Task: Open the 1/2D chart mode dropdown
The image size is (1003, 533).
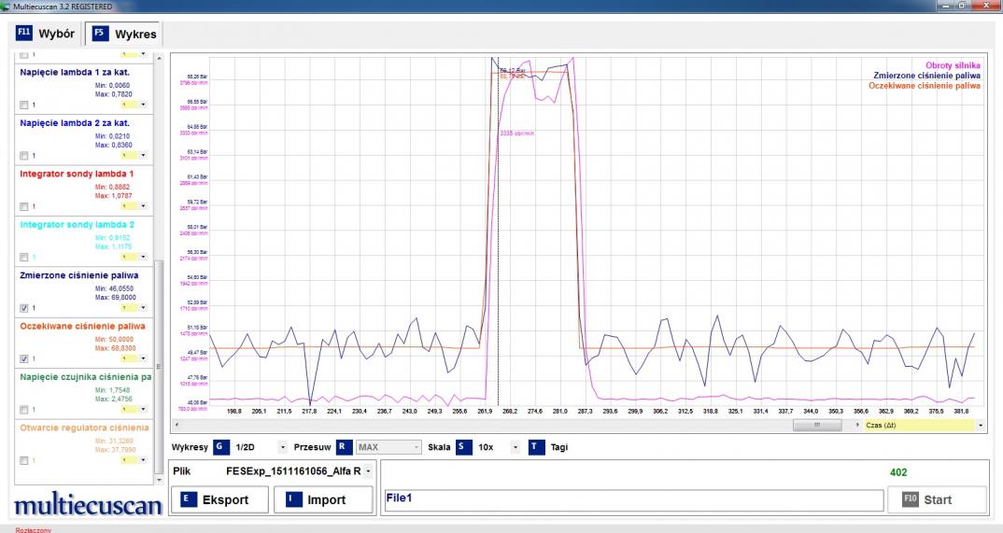Action: [283, 447]
